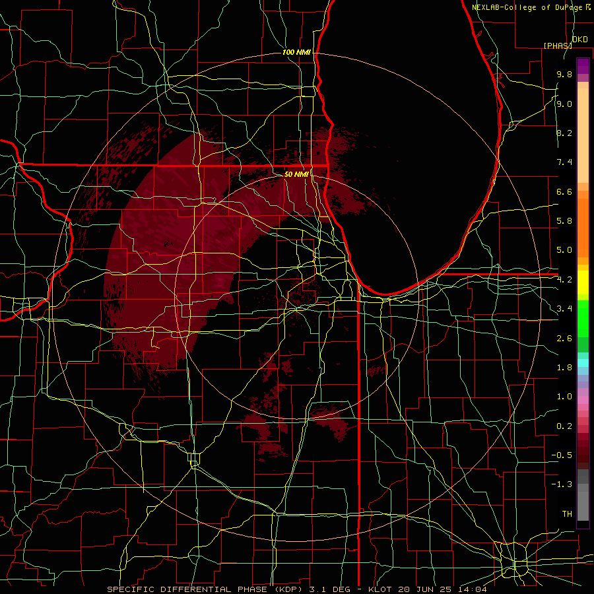Pick the light peach swatch near 8.2
This screenshot has height=594, width=594.
point(583,135)
